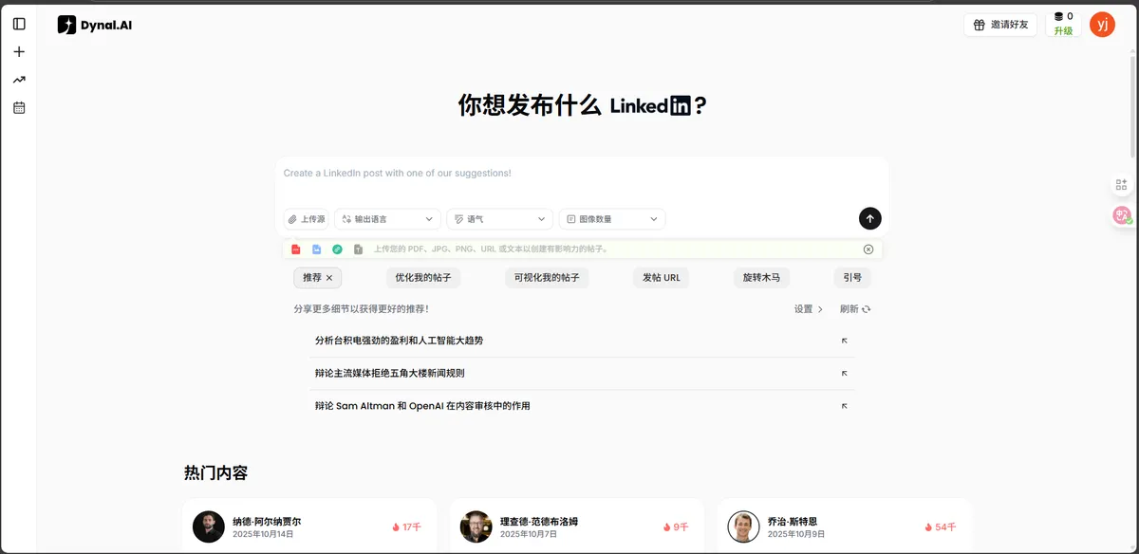Open the calendar icon in the sidebar

19,107
